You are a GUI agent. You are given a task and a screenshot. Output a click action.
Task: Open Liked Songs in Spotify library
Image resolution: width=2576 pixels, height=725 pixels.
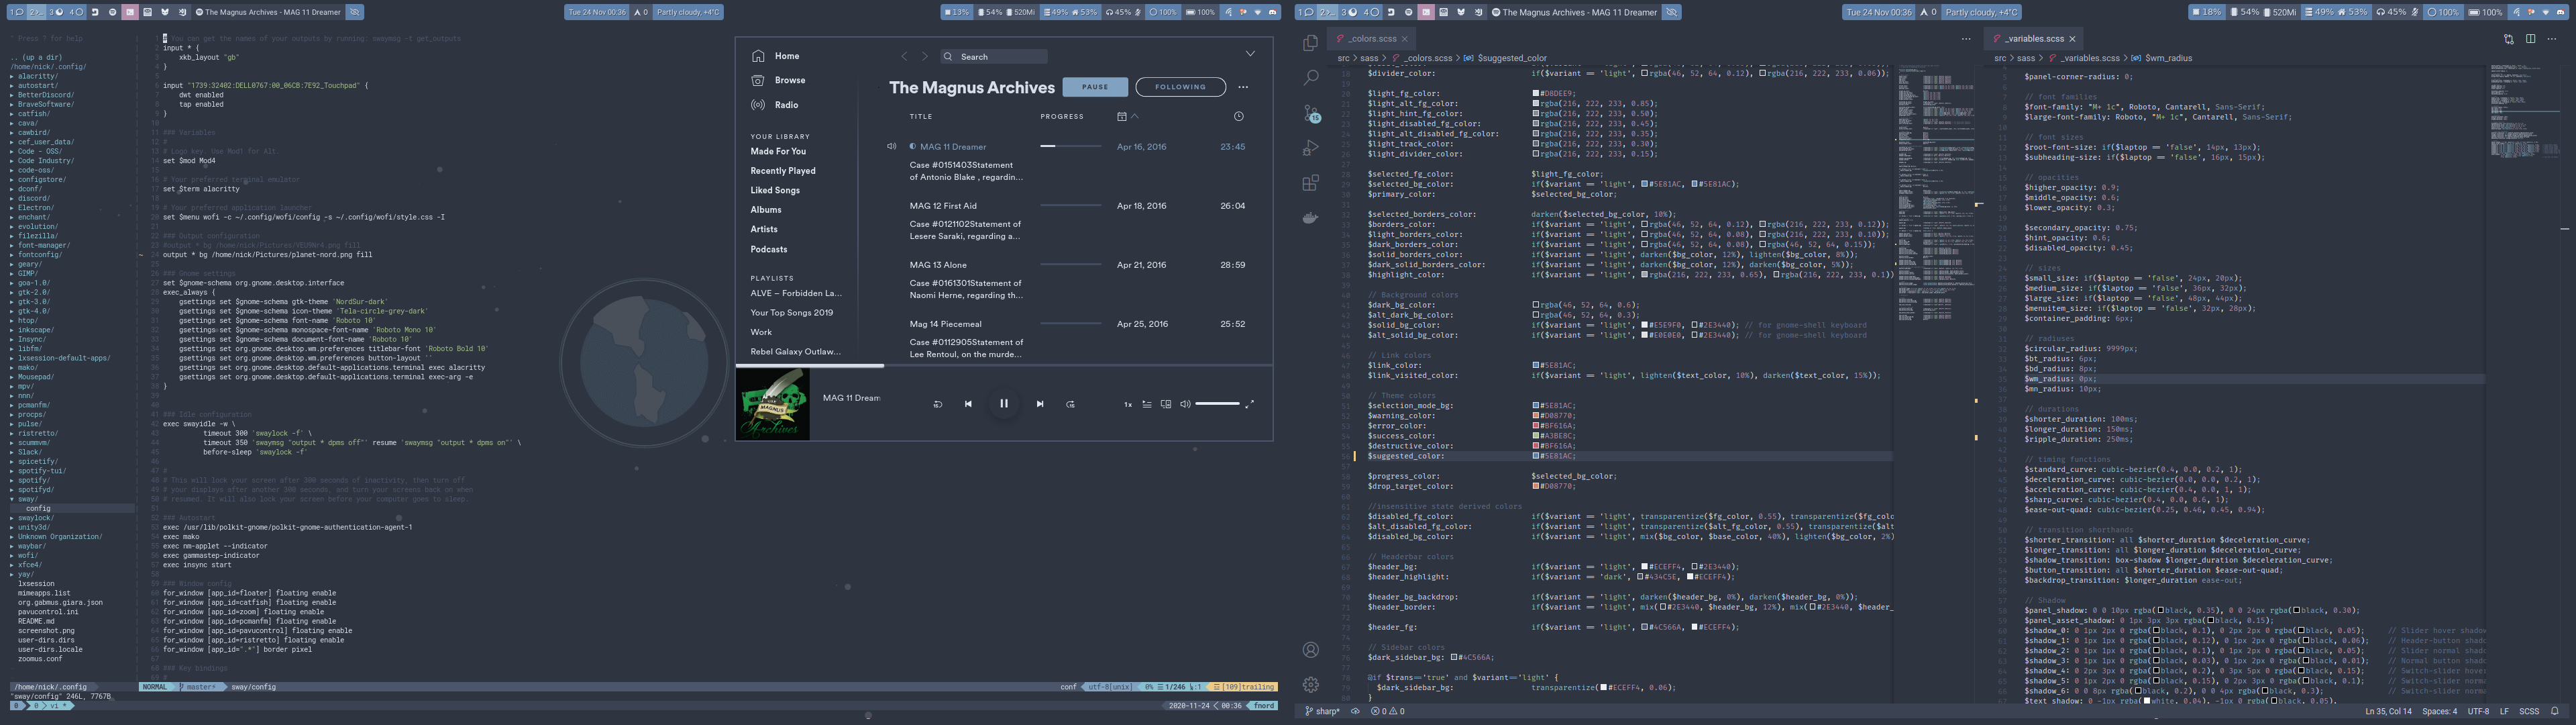pos(775,190)
